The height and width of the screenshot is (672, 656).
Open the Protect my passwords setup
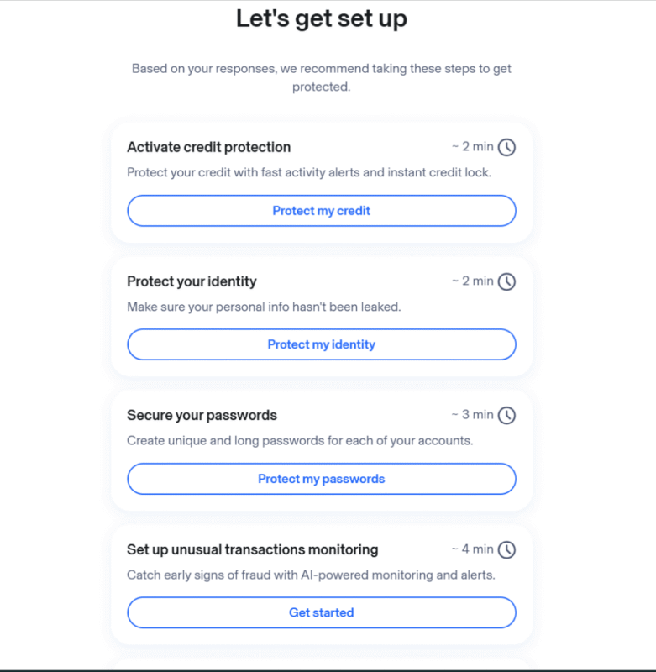[321, 479]
